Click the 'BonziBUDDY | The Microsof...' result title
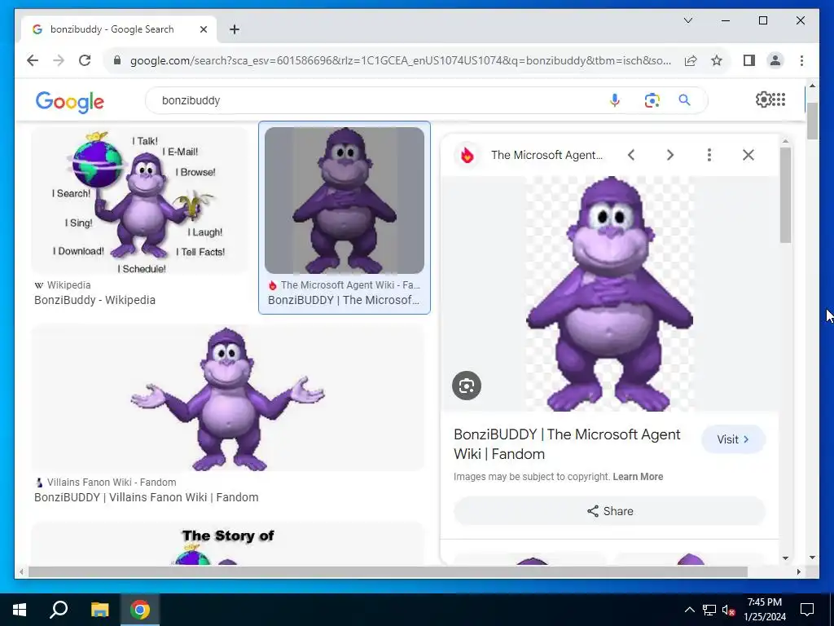Screen dimensions: 834x626 [344, 300]
